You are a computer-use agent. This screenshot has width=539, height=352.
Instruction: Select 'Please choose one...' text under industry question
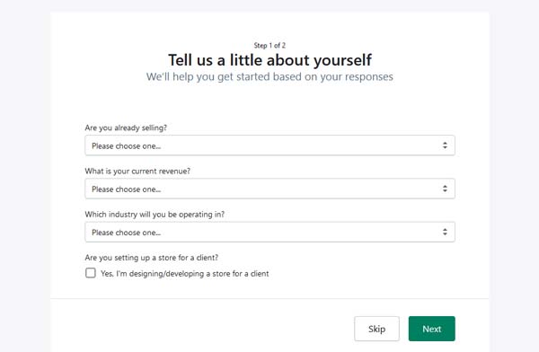tap(126, 233)
